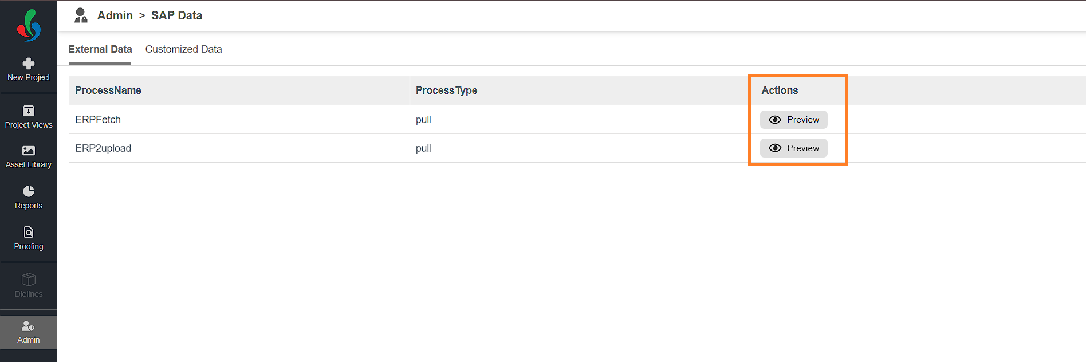
Task: Click the ProcessType column header
Action: (446, 91)
